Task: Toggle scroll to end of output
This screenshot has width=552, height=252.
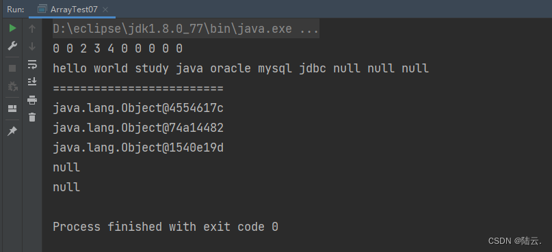Action: tap(32, 81)
